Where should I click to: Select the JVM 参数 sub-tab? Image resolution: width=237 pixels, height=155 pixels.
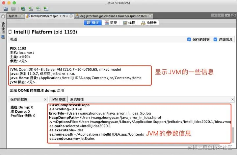pyautogui.click(x=58, y=100)
